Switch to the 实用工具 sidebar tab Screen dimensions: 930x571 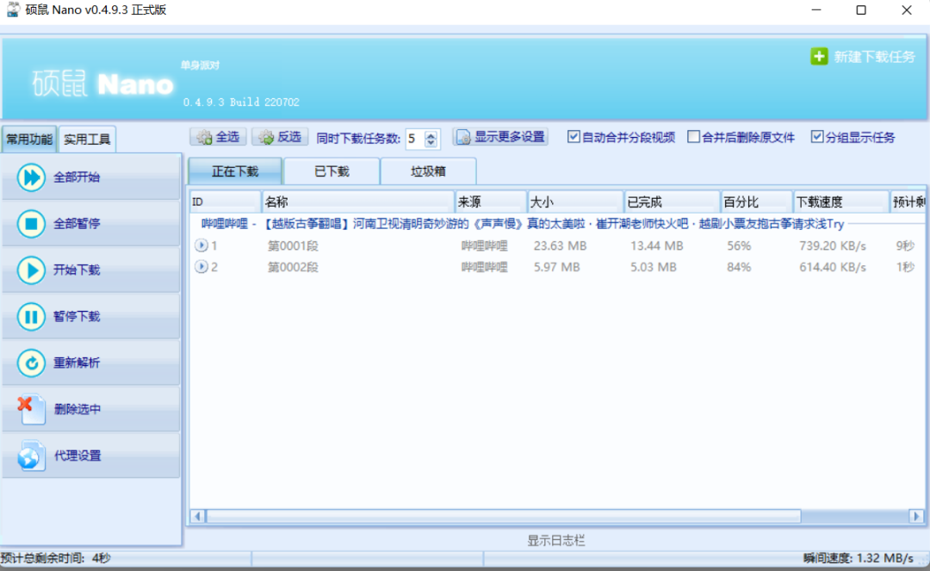[87, 140]
